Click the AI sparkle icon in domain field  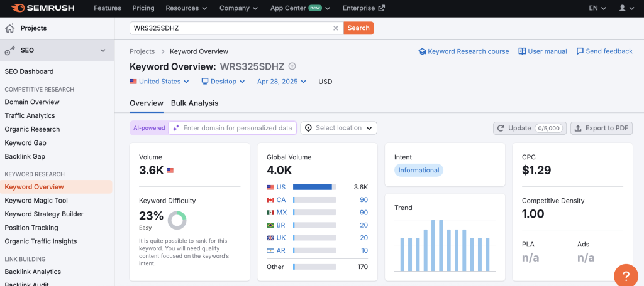click(x=176, y=128)
